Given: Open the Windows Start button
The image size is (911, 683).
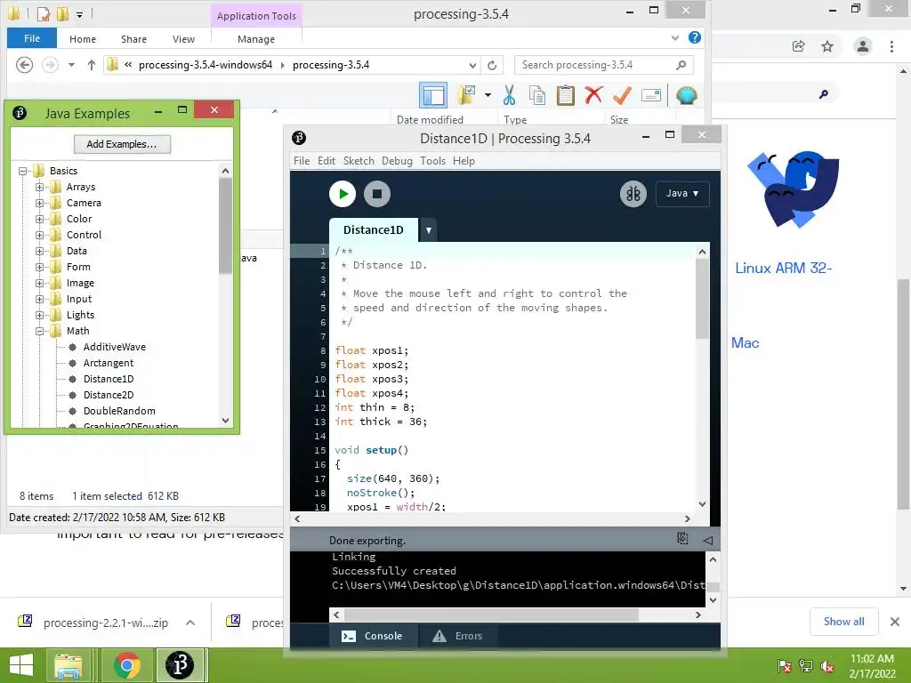Looking at the screenshot, I should coord(21,665).
